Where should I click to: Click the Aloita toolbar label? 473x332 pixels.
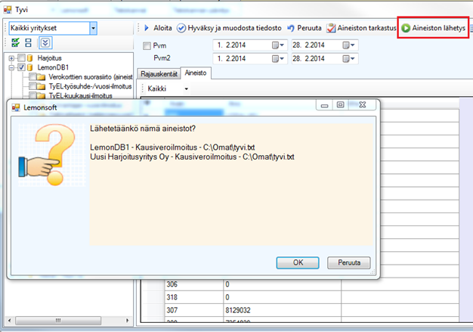coord(162,28)
